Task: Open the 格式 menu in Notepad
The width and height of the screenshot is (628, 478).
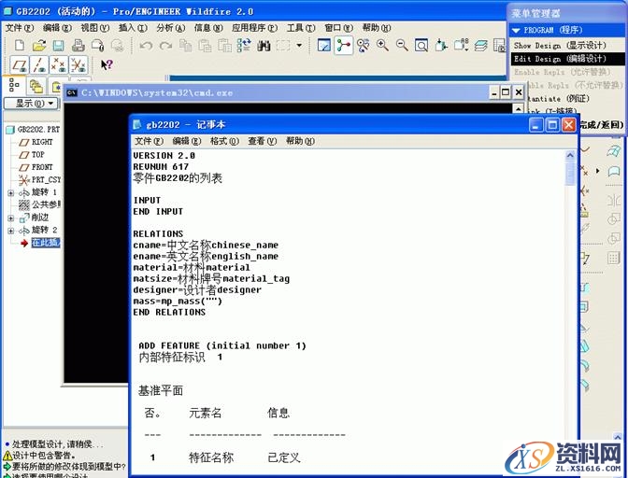Action: click(219, 141)
